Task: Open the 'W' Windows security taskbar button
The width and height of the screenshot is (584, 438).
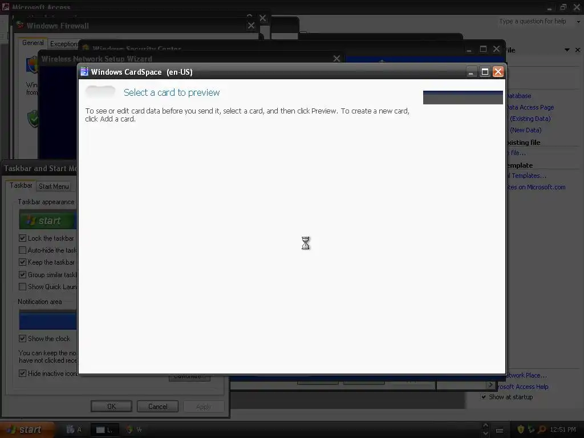Action: [x=134, y=430]
